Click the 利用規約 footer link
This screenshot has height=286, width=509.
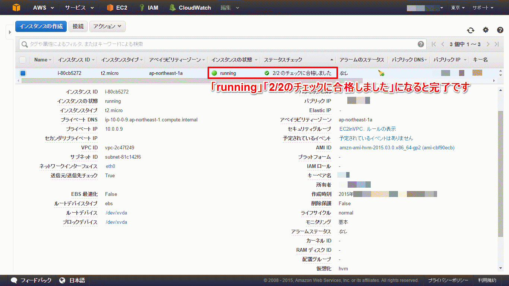click(487, 280)
